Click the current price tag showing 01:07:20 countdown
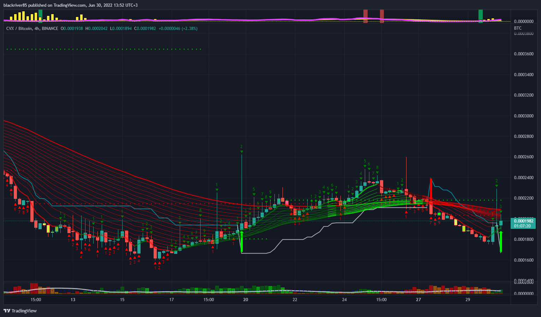Screen dimensions: 541x317 click(x=523, y=224)
